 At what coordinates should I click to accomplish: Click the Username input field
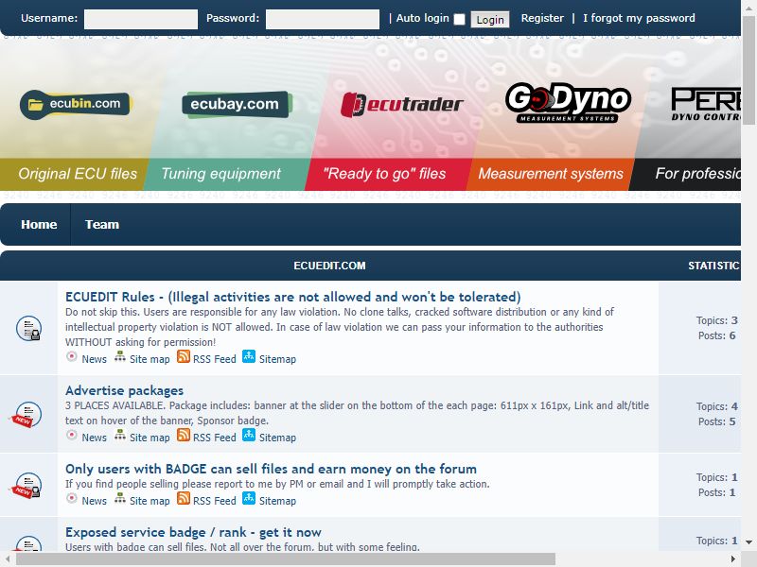(x=141, y=19)
